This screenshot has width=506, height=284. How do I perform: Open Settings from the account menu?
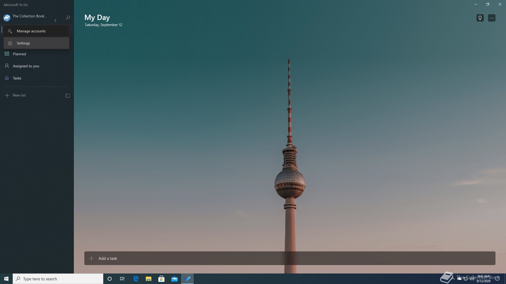(x=36, y=43)
